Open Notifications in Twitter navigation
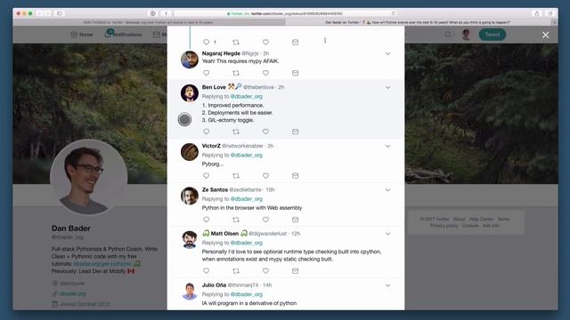This screenshot has width=570, height=320. coord(123,35)
